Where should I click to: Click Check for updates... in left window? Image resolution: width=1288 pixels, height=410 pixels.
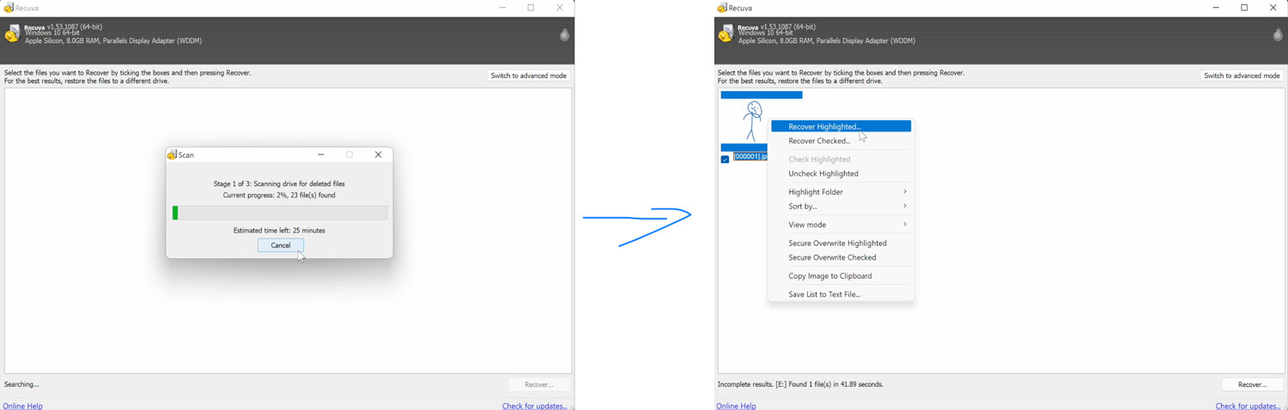(534, 406)
